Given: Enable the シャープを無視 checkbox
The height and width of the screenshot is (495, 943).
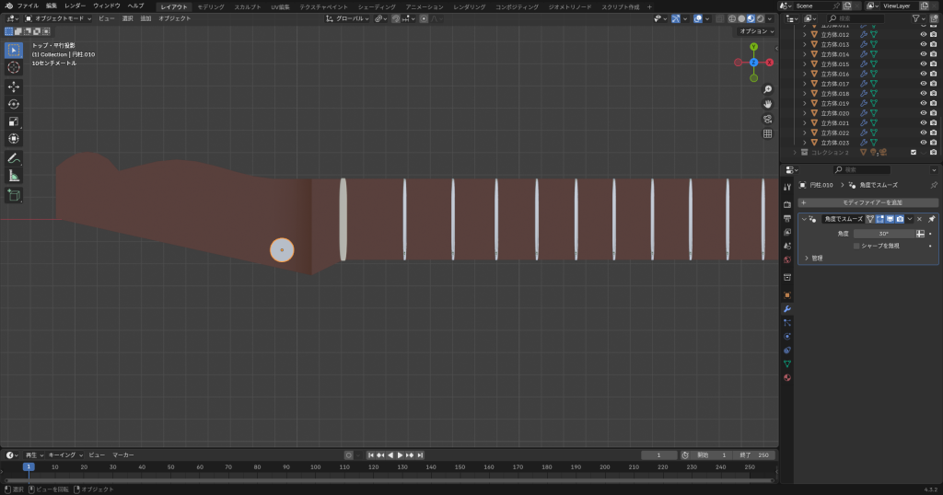Looking at the screenshot, I should [x=856, y=246].
